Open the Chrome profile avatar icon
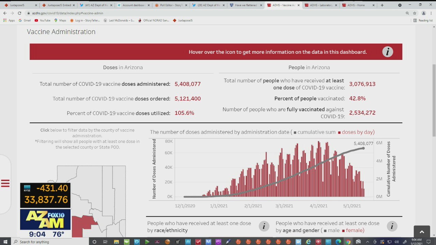The width and height of the screenshot is (436, 245). [424, 13]
